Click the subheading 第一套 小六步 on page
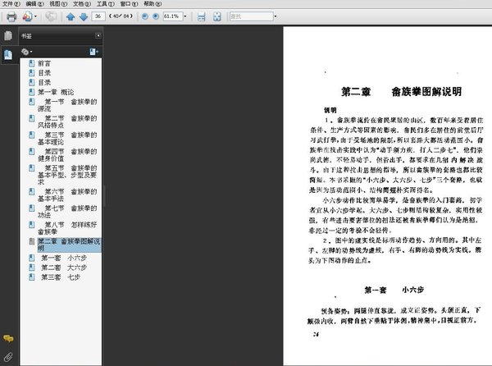Screen dimensions: 492x366 (x=394, y=290)
